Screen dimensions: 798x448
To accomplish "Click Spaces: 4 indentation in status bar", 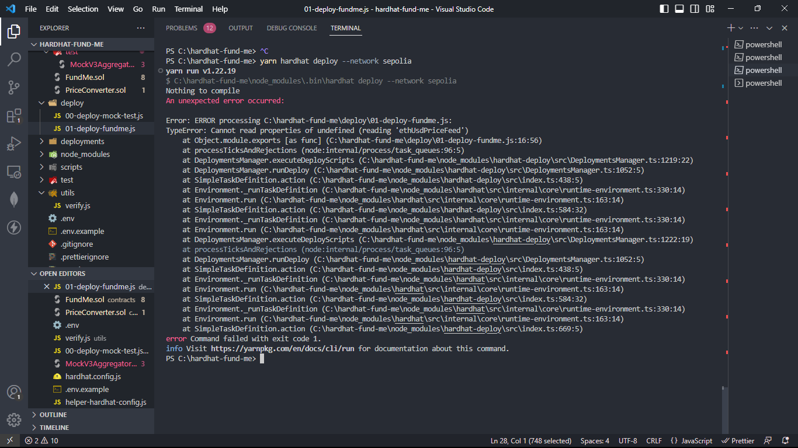I will 595,441.
